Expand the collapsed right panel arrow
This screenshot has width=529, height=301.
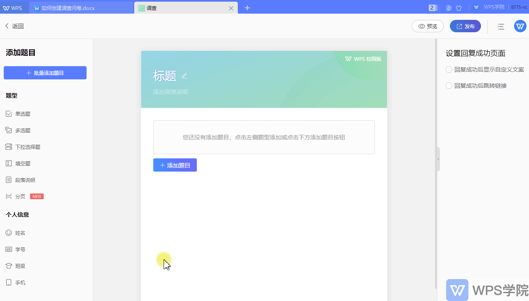(438, 159)
